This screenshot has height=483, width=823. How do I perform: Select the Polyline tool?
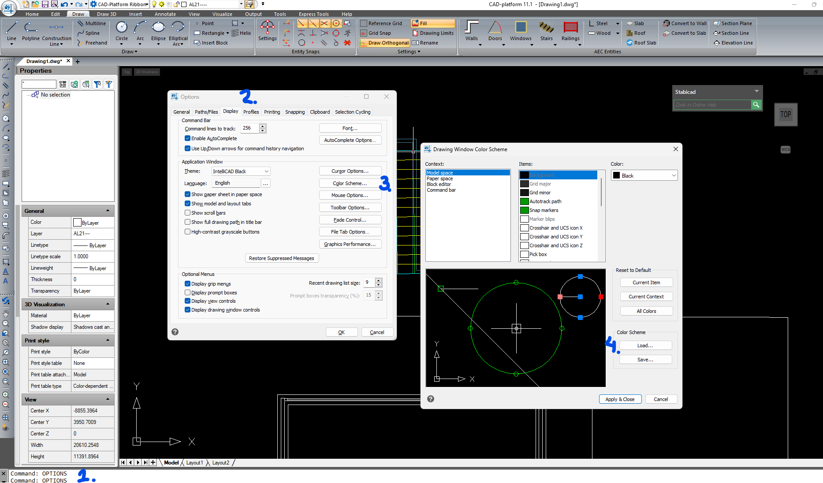point(30,31)
